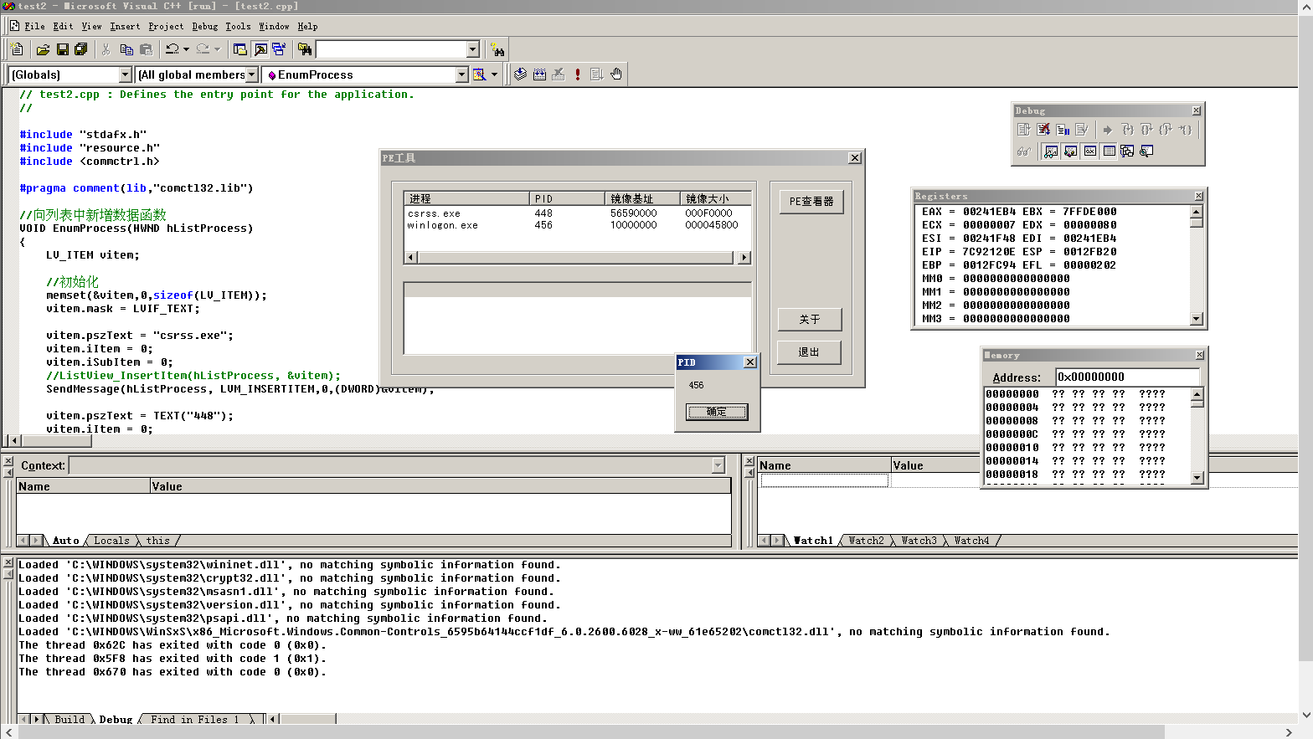
Task: Expand the EnumProcess function dropdown
Action: tap(461, 74)
